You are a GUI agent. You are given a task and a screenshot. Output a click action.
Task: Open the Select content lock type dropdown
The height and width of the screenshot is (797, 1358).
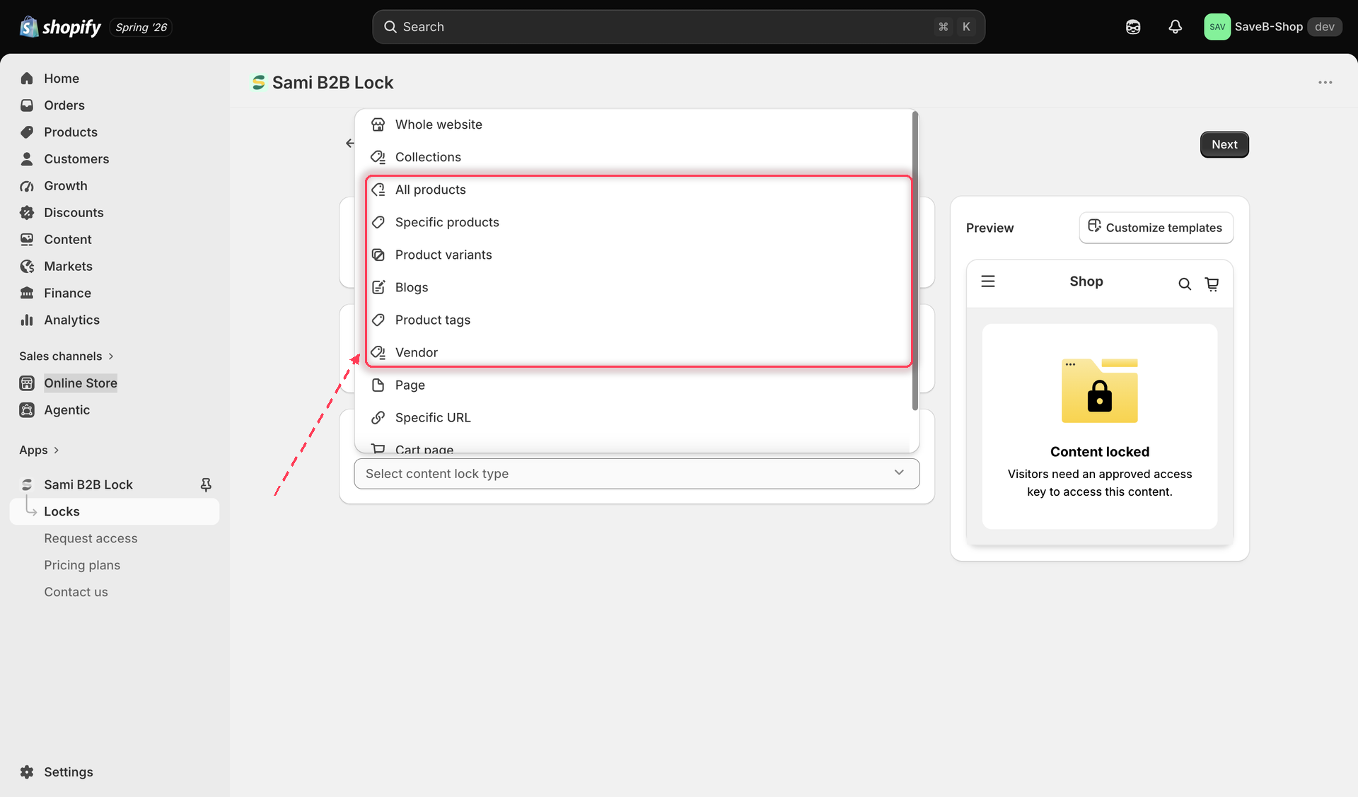[637, 474]
